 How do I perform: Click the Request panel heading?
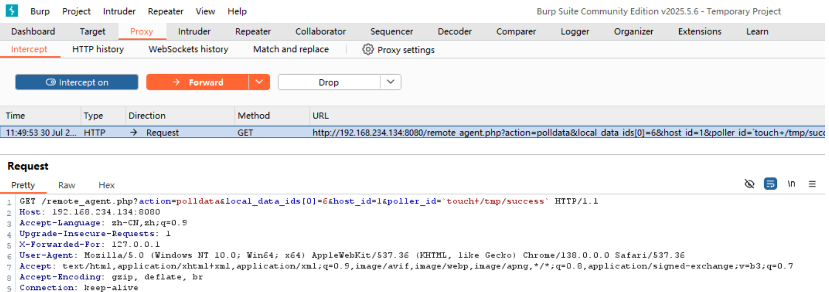click(28, 166)
